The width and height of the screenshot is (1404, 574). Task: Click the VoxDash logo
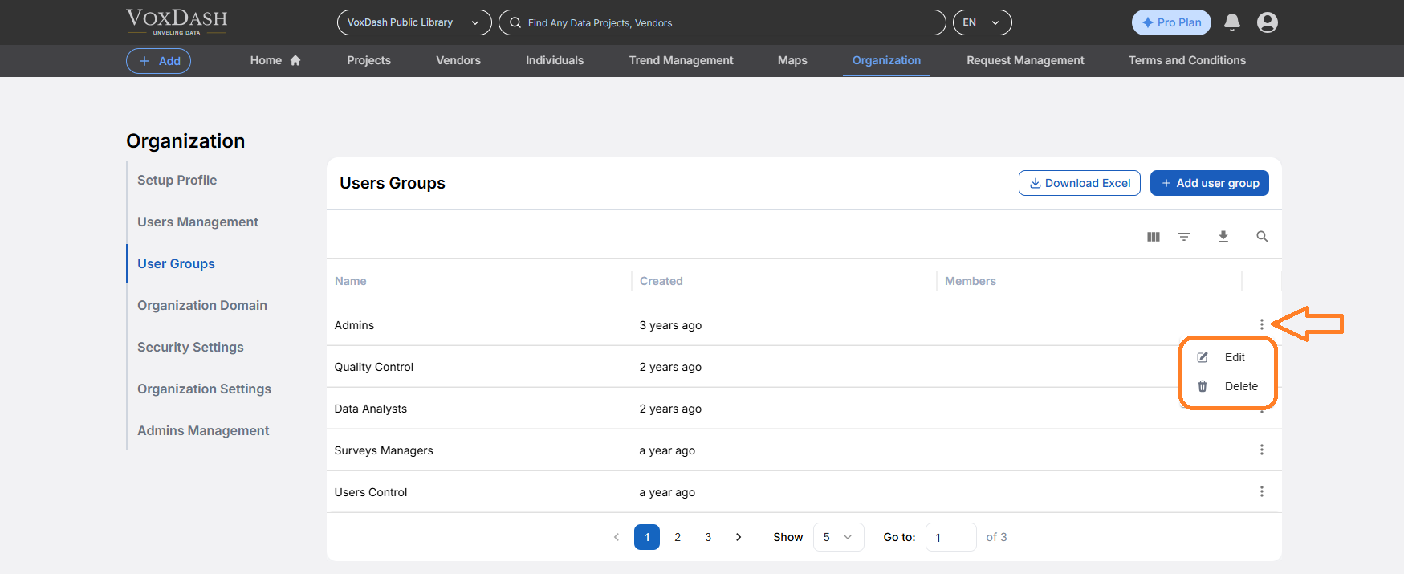(x=177, y=22)
